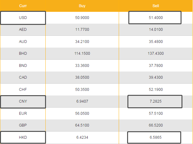Click USD buy rate 50.9000
Image resolution: width=193 pixels, height=144 pixels.
(82, 18)
